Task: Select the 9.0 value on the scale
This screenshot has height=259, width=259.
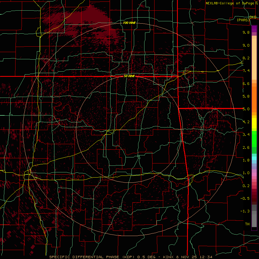Action: pos(246,45)
